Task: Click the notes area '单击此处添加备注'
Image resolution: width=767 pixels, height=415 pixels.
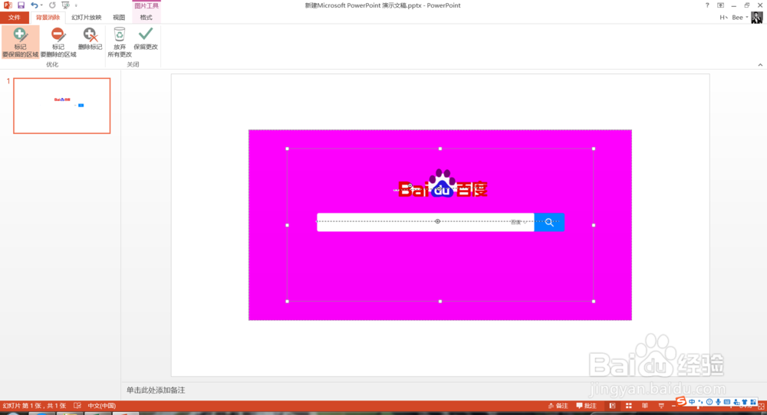Action: [156, 390]
